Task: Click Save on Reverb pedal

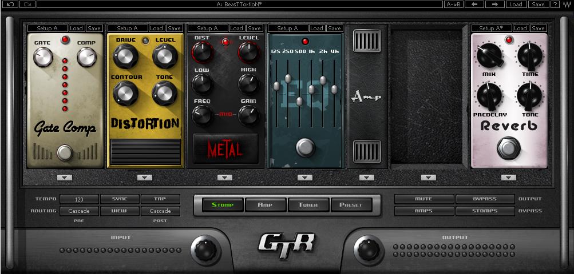Action: pos(538,28)
